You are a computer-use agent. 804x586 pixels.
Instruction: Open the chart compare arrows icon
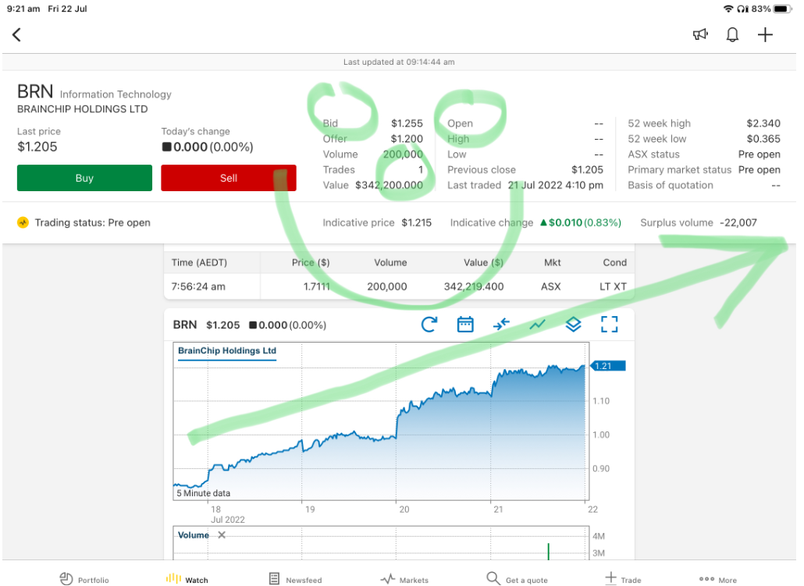click(x=501, y=325)
